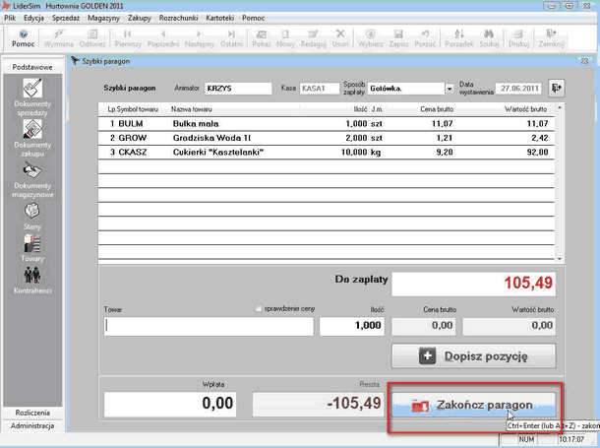Click the Pomoc toolbar icon
Image resolution: width=600 pixels, height=448 pixels.
click(x=24, y=38)
